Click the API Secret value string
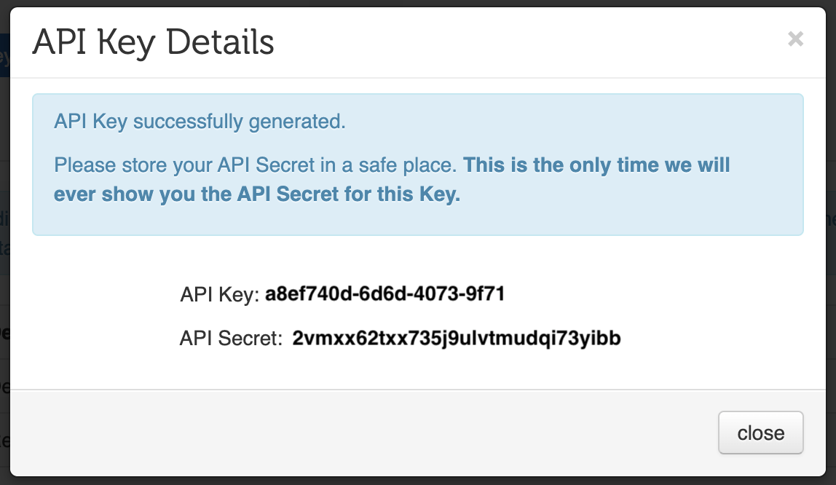Viewport: 836px width, 485px height. [x=456, y=338]
